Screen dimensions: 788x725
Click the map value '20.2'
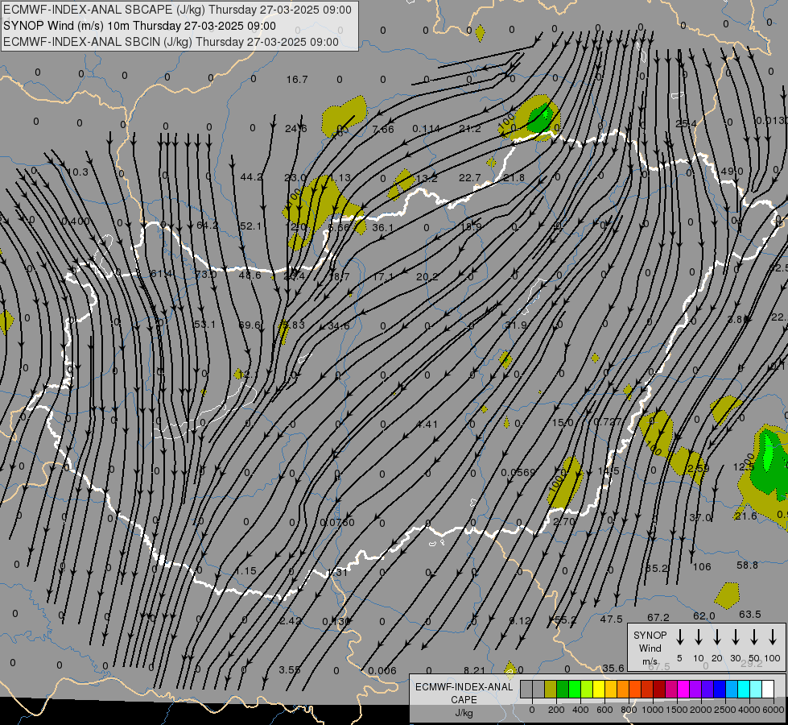click(427, 277)
